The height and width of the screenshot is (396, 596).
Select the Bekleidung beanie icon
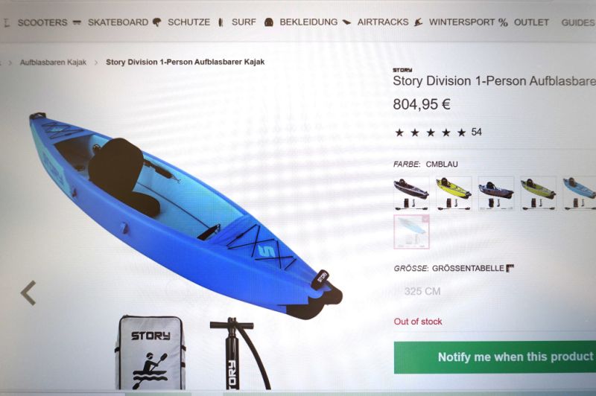click(x=269, y=22)
